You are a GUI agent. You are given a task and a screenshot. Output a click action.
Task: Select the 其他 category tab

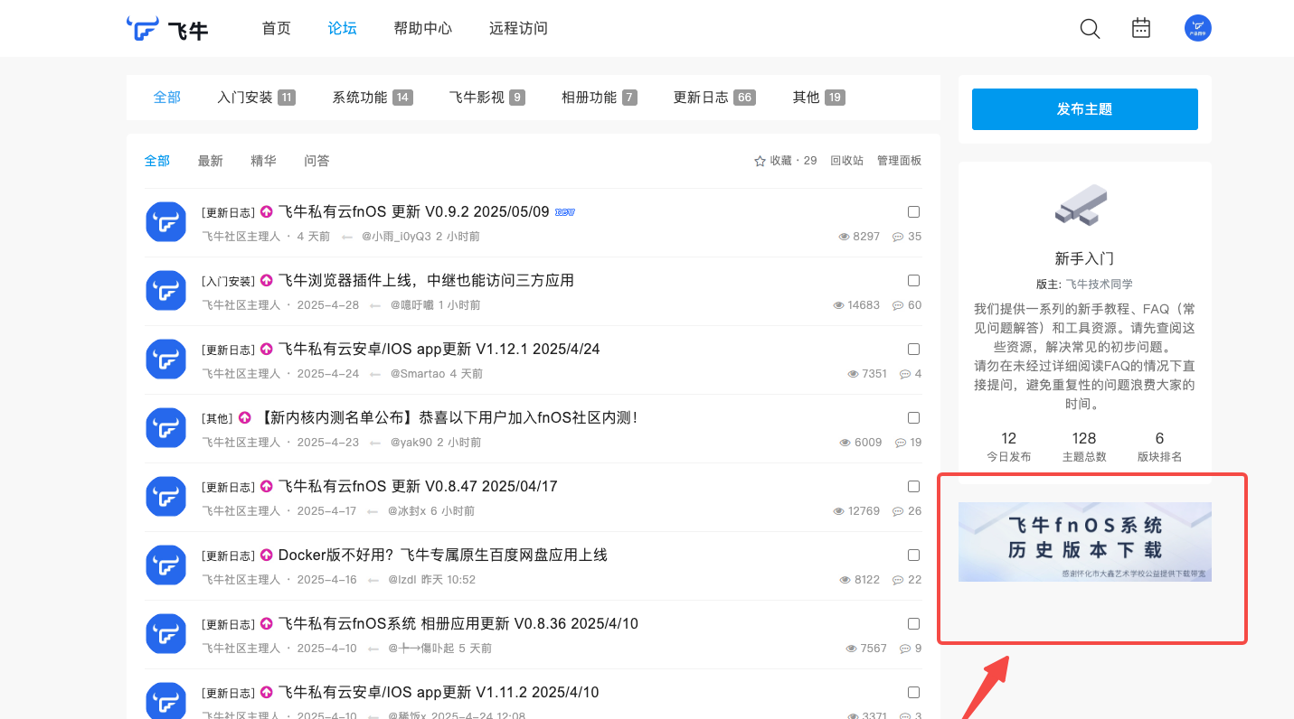pos(818,98)
